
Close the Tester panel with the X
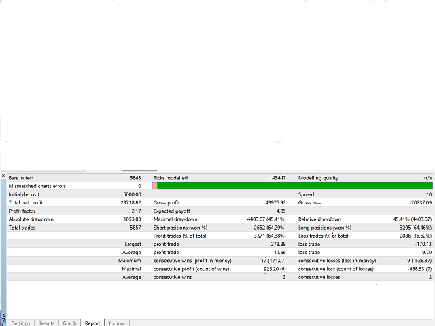click(x=3, y=175)
